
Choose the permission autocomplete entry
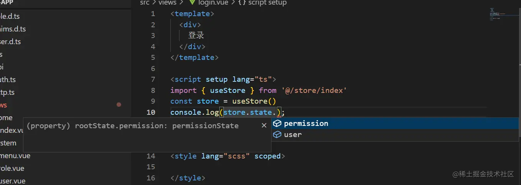point(306,124)
